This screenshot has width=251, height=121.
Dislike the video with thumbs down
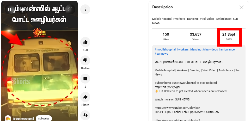pyautogui.click(x=85, y=60)
